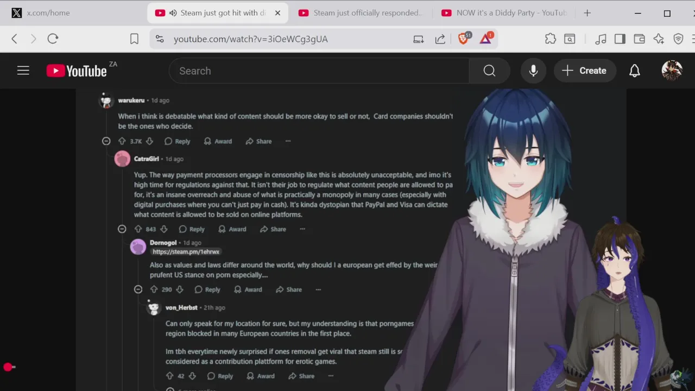The height and width of the screenshot is (391, 695).
Task: Open the Brave Rewards triangle icon
Action: click(486, 38)
